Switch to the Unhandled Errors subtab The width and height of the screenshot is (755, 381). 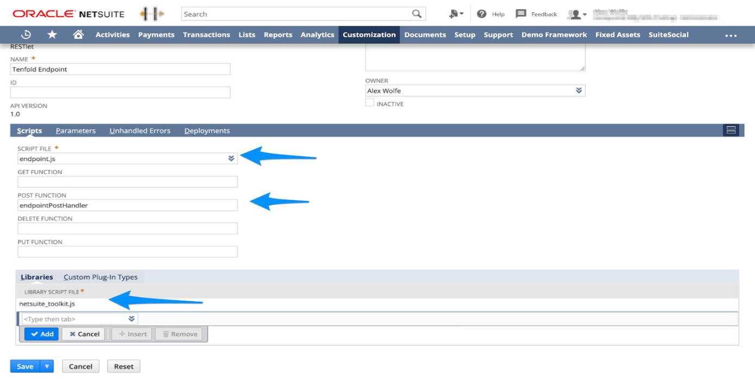[140, 131]
